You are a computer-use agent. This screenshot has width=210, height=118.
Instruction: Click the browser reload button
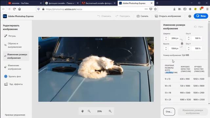point(14,9)
